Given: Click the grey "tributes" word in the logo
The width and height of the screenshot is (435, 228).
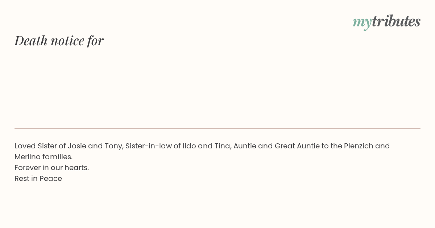Looking at the screenshot, I should (x=396, y=21).
